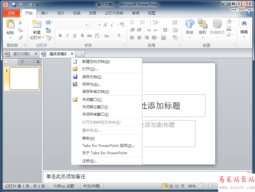Viewport: 255px width, 192px height.
Task: Choose Tabs for PowerPoint 选项(X) menu entry
Action: [x=107, y=145]
